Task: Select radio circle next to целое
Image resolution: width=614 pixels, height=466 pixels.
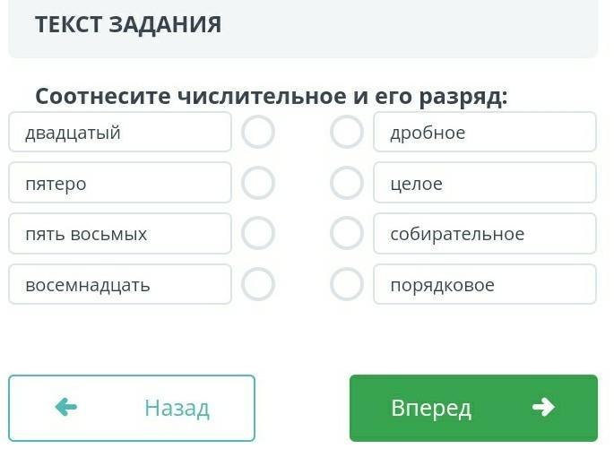Action: pyautogui.click(x=347, y=184)
